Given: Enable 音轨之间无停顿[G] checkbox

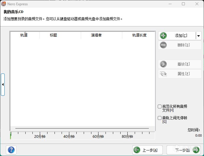Looking at the screenshot, I should [159, 118].
